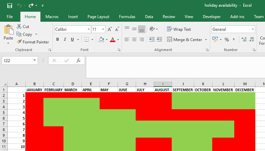The height and width of the screenshot is (151, 265).
Task: Click the Save icon in quick access toolbar
Action: 9,6
